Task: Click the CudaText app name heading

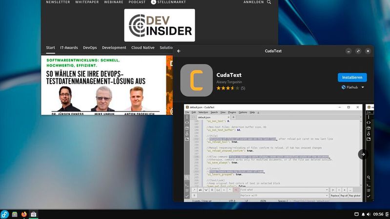Action: 229,75
